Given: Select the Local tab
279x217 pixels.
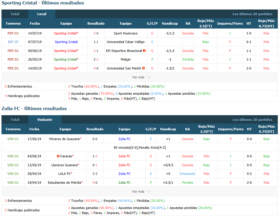Looking at the screenshot, I should (42, 14).
